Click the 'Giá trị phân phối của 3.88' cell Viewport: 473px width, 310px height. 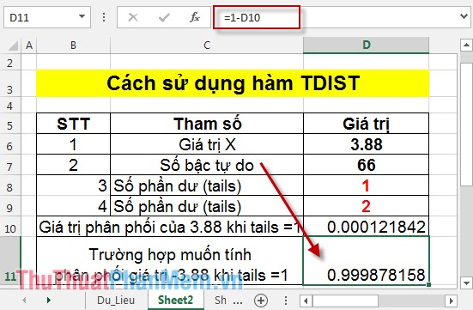click(x=170, y=227)
